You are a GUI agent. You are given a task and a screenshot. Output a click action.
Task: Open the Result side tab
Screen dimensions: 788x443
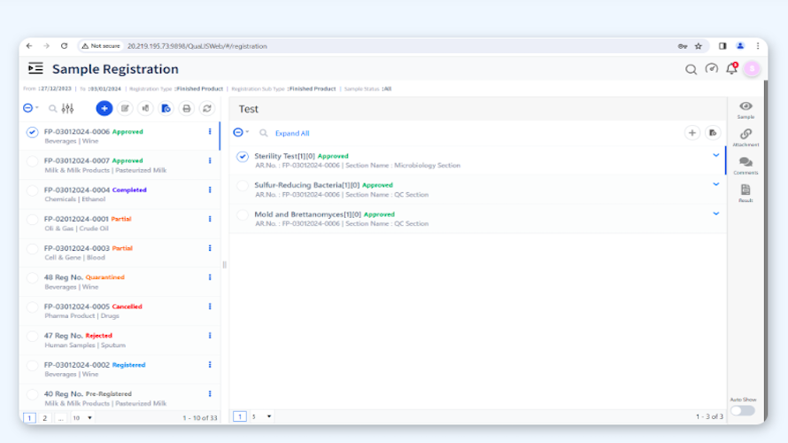[x=746, y=192]
